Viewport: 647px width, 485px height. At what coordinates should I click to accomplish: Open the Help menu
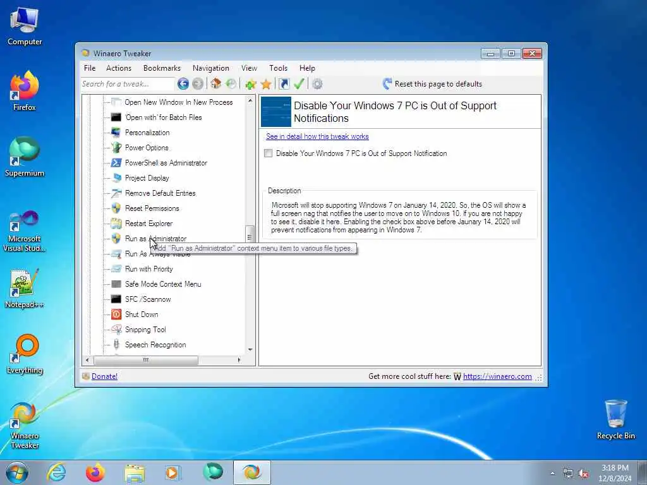tap(308, 68)
